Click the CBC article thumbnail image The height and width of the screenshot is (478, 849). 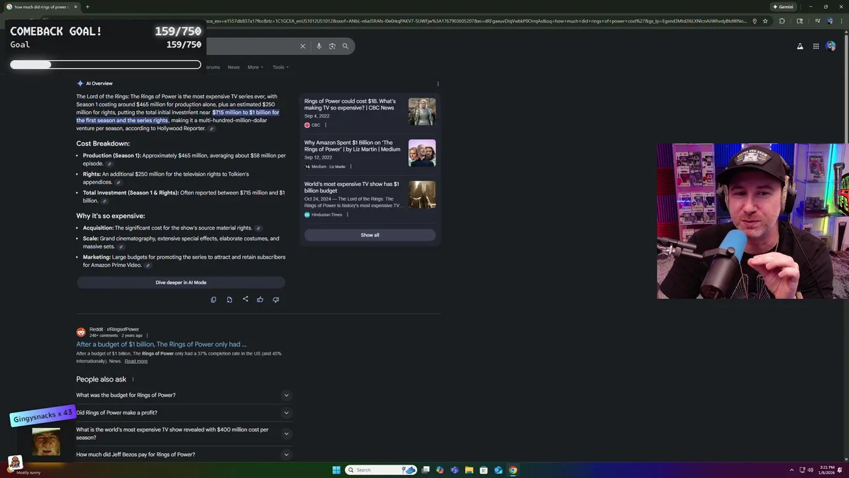422,112
